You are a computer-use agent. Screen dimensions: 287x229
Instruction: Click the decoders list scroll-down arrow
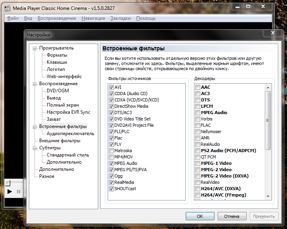(x=268, y=196)
